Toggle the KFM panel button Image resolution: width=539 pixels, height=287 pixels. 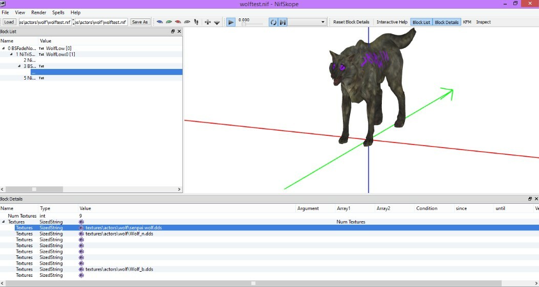pos(467,22)
